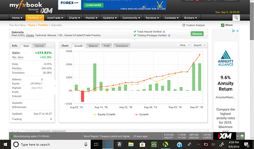The height and width of the screenshot is (149, 254).
Task: Open the Charts dropdown menu
Action: coord(74,18)
